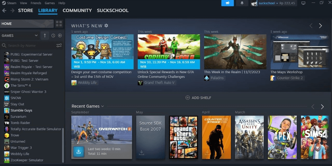Open wallet balance Rp 222,45
Viewport: 332px width, 166px height.
pos(287,3)
